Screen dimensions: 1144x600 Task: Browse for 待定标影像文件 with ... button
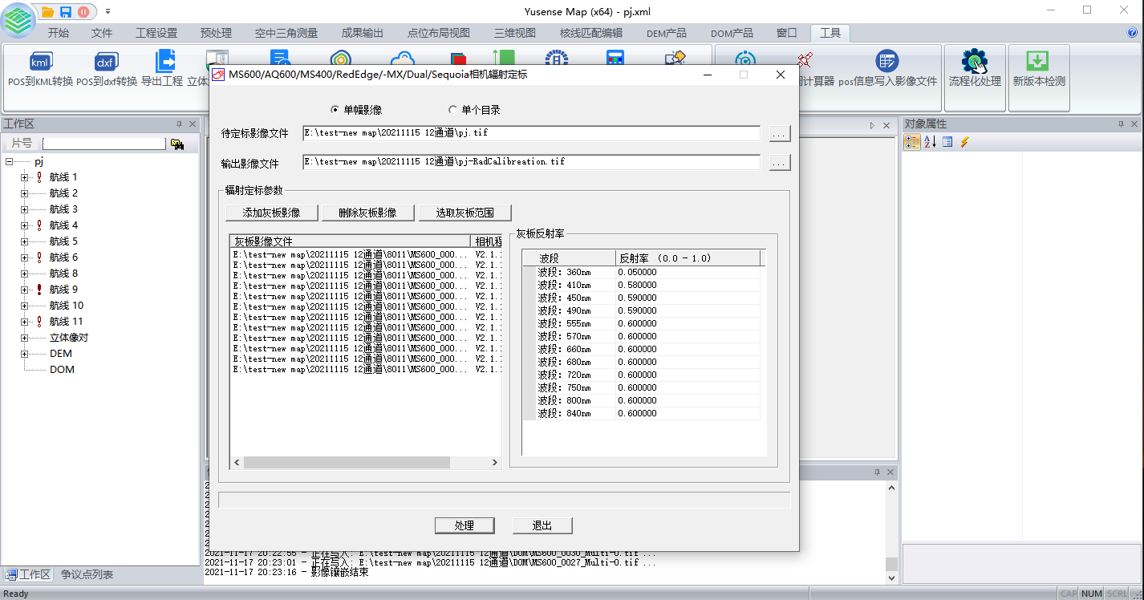779,134
